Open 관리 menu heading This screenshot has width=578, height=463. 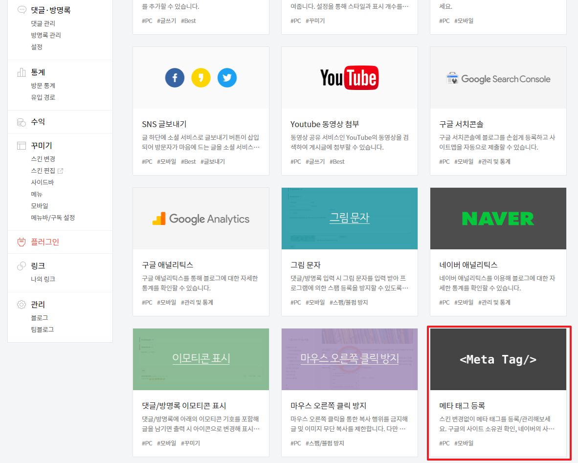(x=38, y=305)
